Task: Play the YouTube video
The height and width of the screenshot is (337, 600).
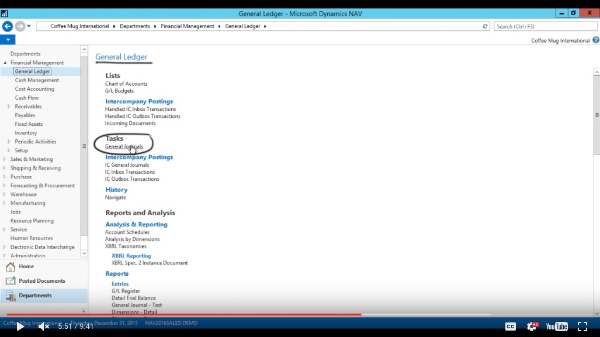Action: tap(20, 327)
